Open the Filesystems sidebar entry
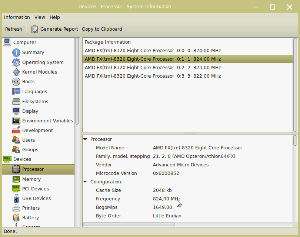300x237 pixels. click(x=38, y=101)
